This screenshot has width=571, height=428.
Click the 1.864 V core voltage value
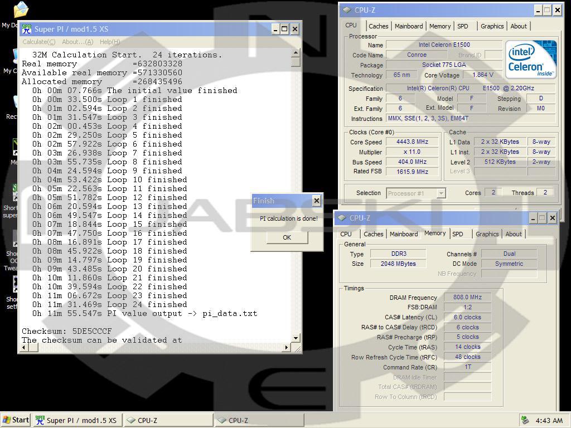tap(482, 75)
